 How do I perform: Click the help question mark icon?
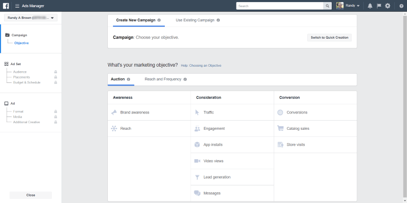pyautogui.click(x=401, y=6)
